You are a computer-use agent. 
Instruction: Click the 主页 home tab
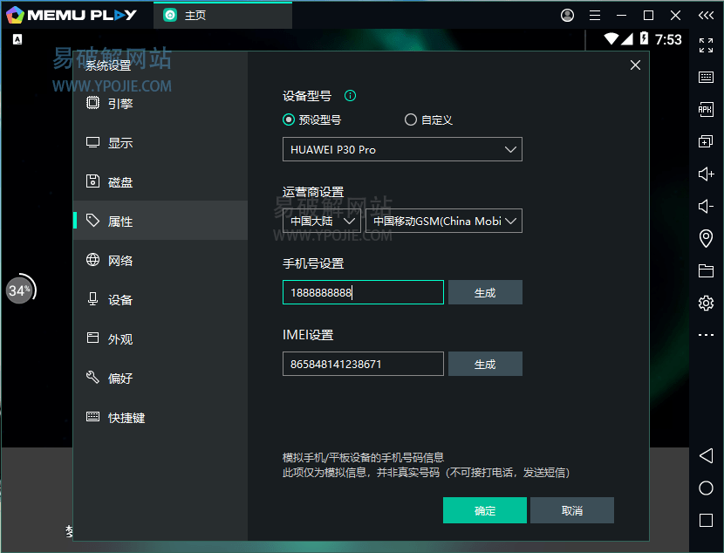(x=194, y=16)
